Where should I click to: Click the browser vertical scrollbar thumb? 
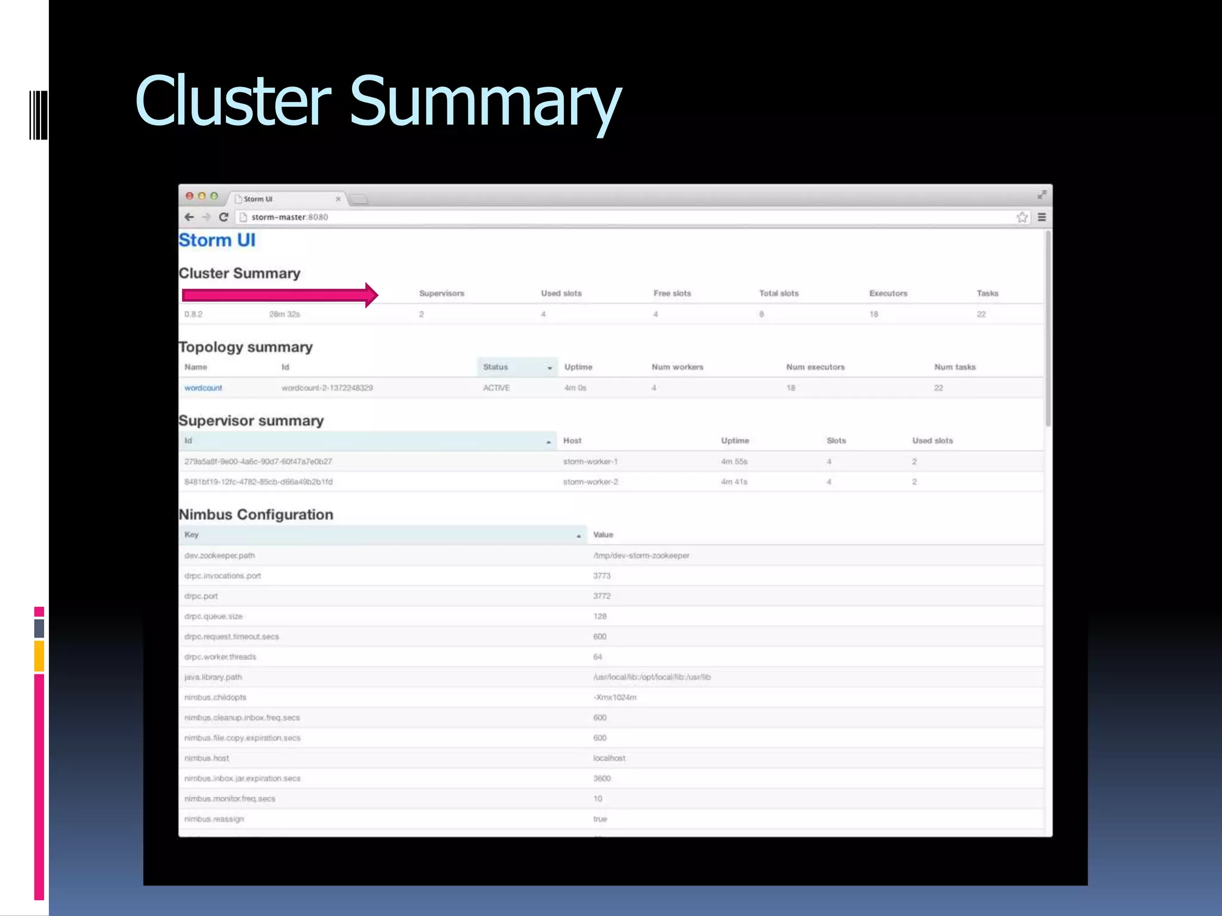(x=1048, y=329)
